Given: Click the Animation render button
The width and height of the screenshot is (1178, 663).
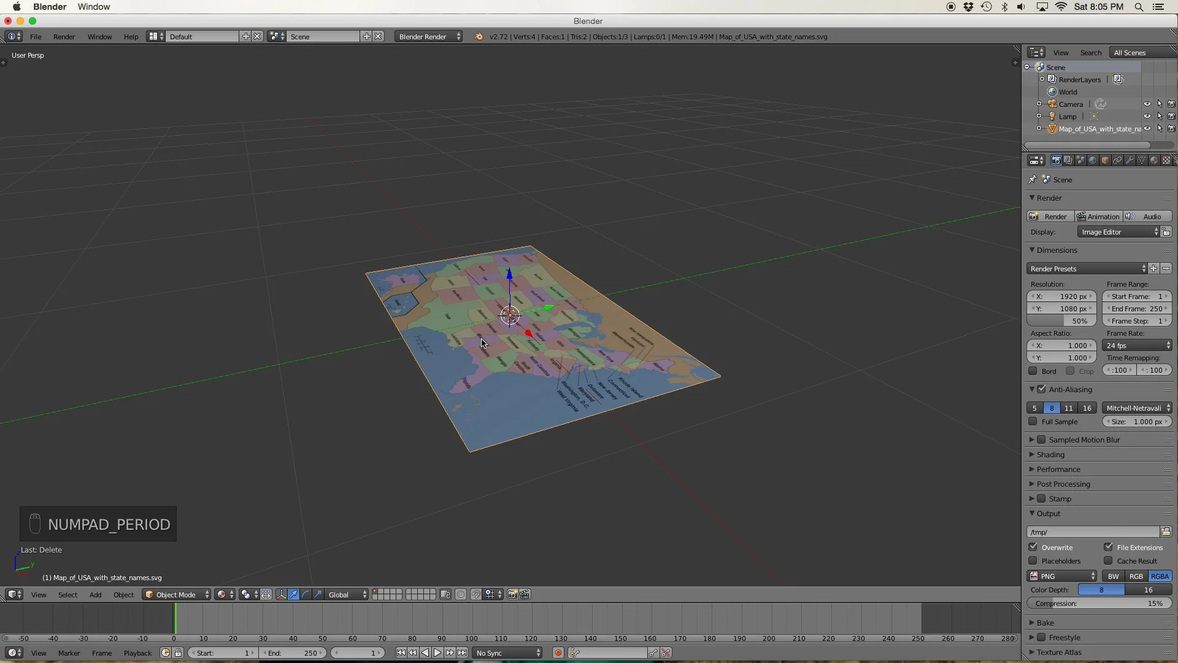Looking at the screenshot, I should click(x=1098, y=216).
